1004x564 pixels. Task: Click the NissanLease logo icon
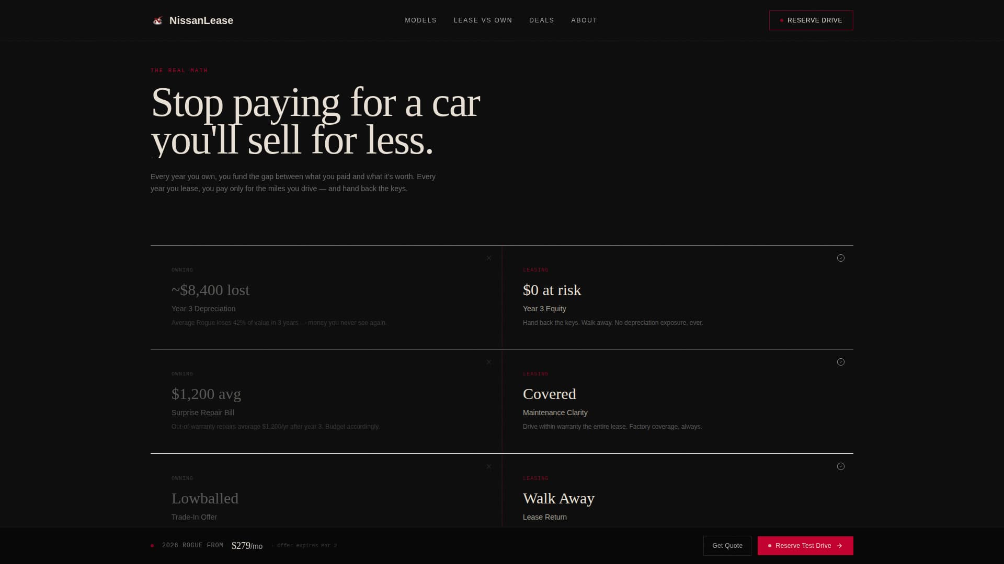pyautogui.click(x=157, y=21)
